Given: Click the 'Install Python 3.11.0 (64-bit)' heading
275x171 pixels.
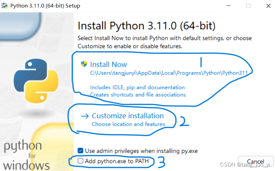Looking at the screenshot, I should [146, 26].
